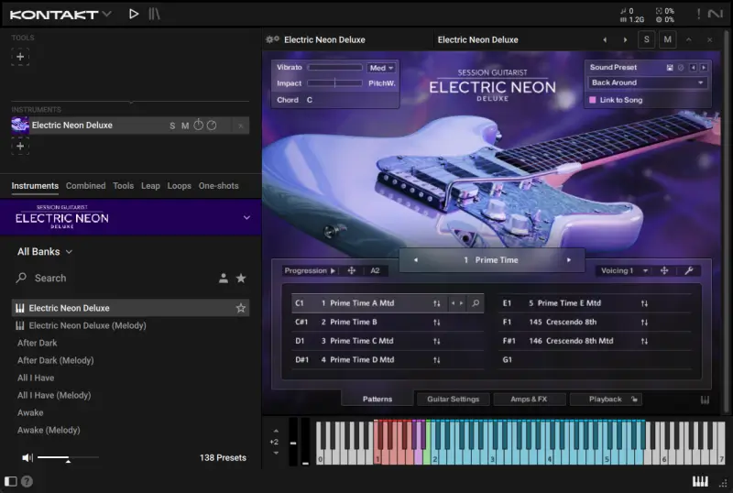Open the Back Around sound preset dropdown
Screen dimensions: 733x493
(648, 82)
